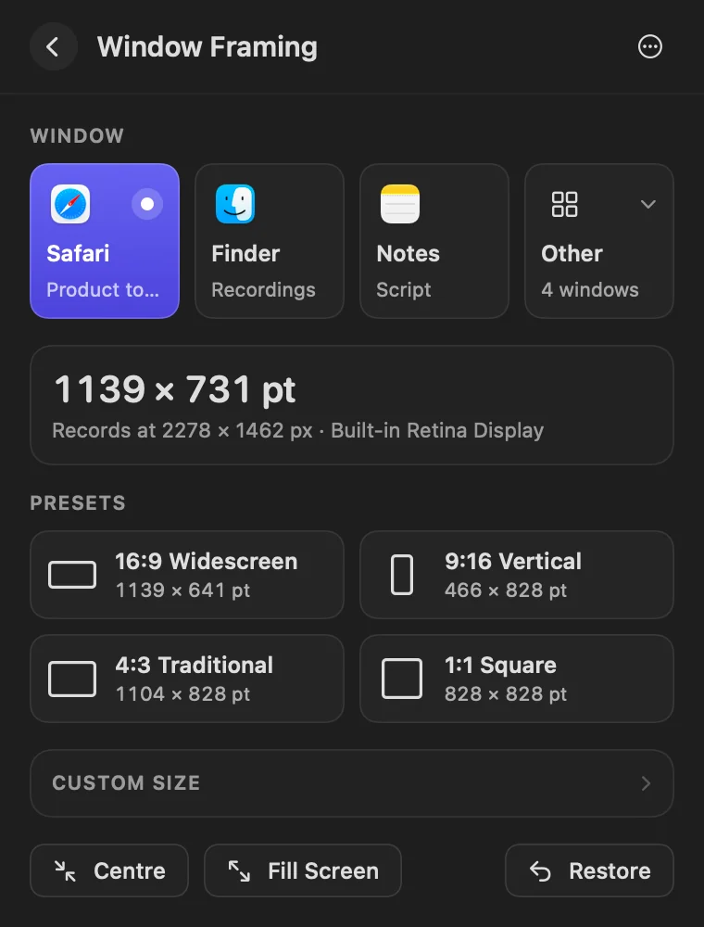Click the Centre button

109,870
